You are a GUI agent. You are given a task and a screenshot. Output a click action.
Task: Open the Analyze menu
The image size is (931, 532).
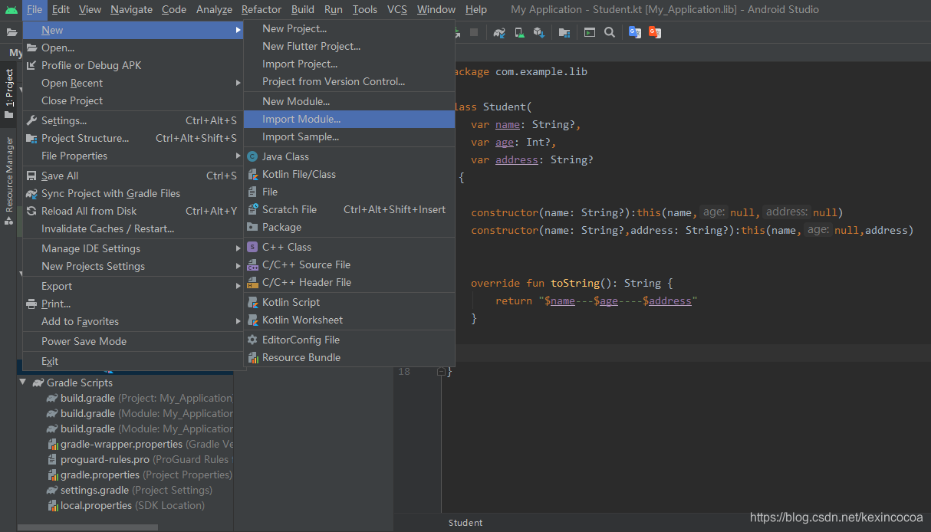(x=214, y=9)
